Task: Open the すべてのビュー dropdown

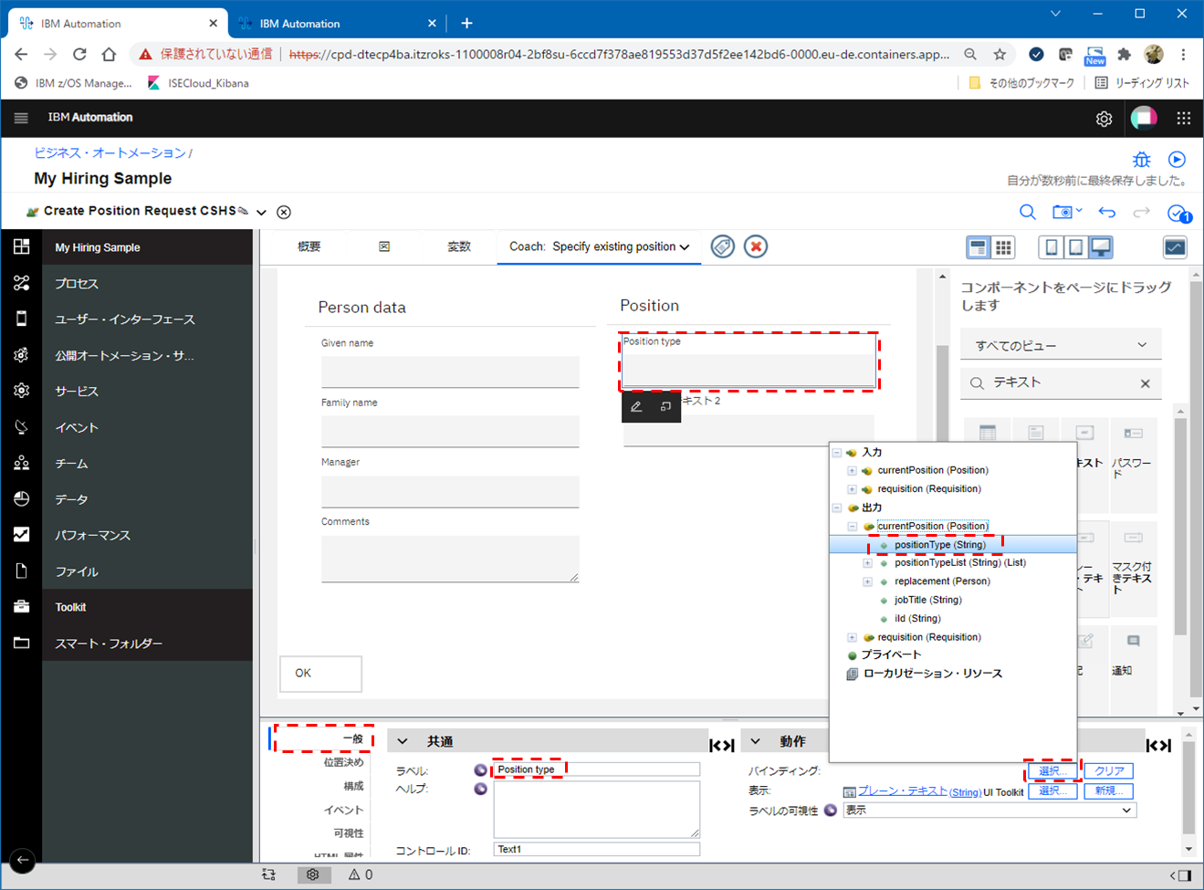Action: pyautogui.click(x=1061, y=346)
